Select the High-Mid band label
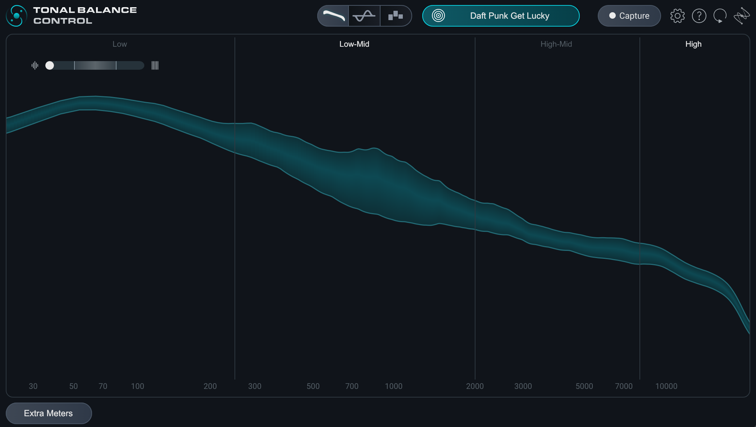The image size is (756, 427). pyautogui.click(x=556, y=44)
